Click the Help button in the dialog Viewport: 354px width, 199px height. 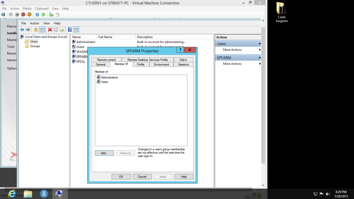pos(184,177)
